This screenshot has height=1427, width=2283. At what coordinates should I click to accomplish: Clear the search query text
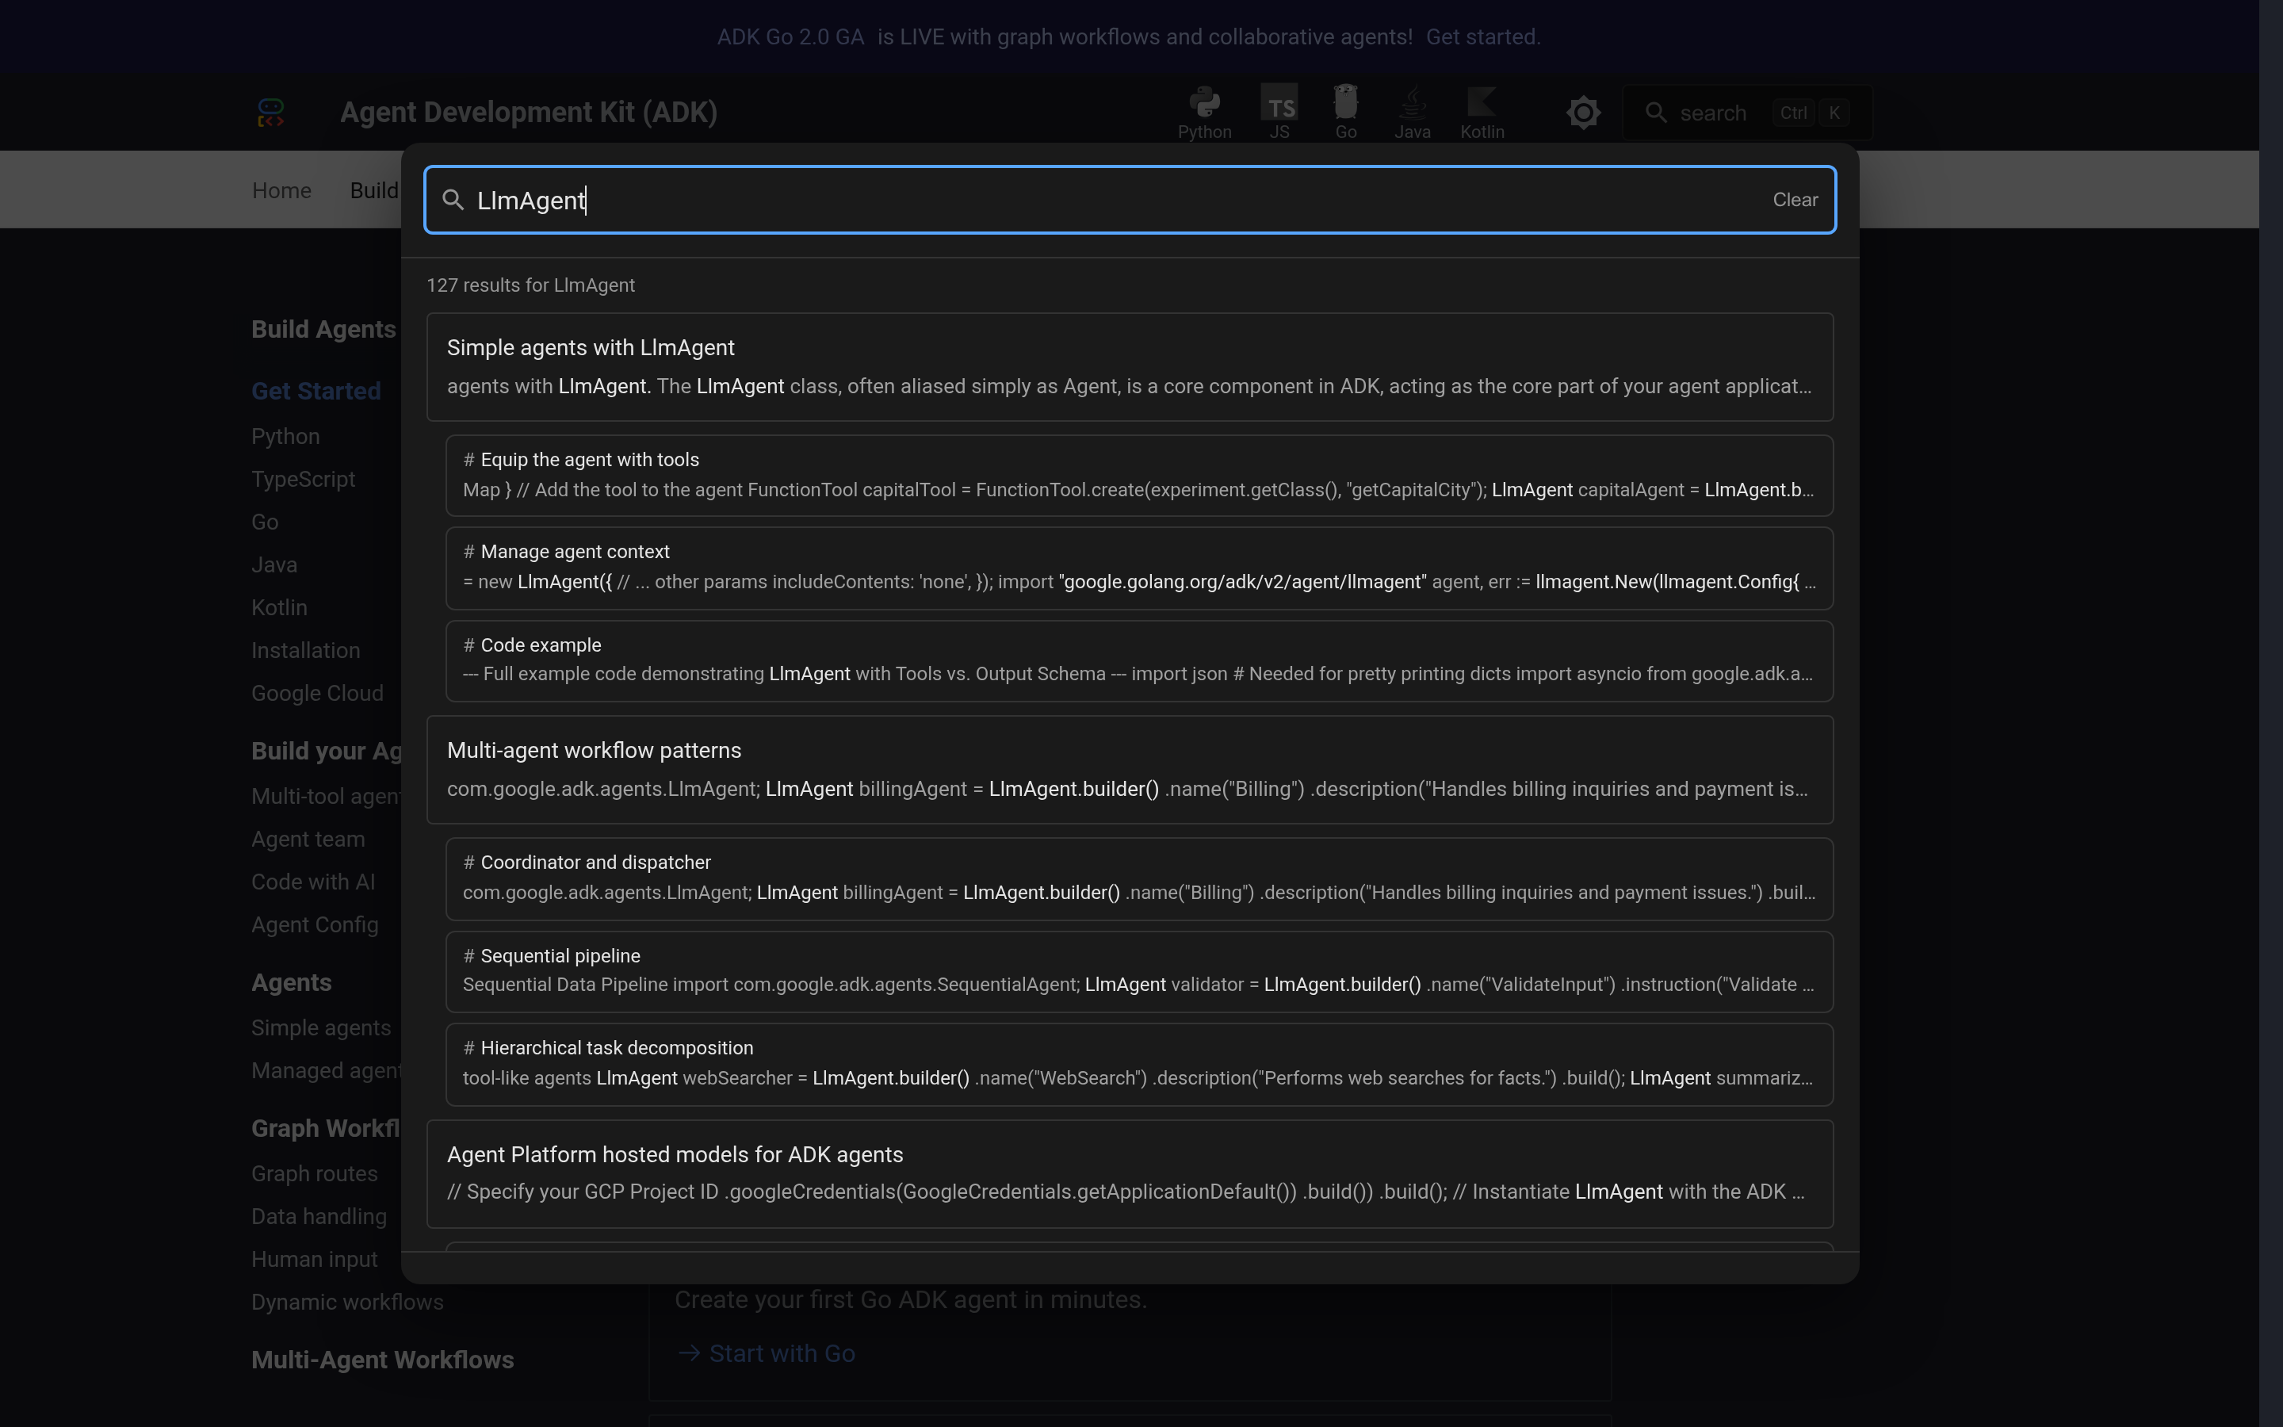point(1795,200)
